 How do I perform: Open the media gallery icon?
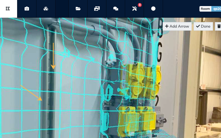[x=97, y=9]
